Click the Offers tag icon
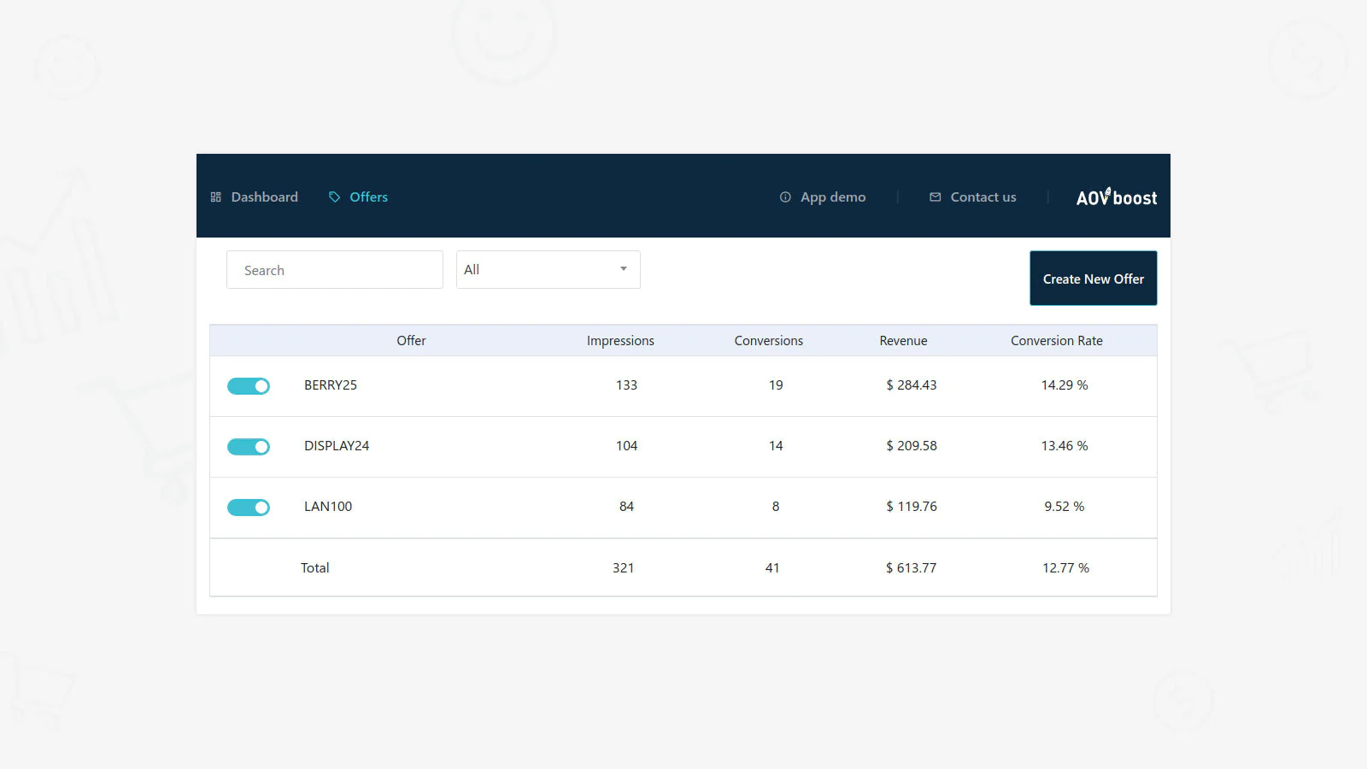The width and height of the screenshot is (1367, 769). click(x=335, y=197)
